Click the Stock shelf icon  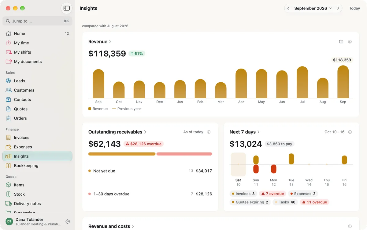point(9,194)
